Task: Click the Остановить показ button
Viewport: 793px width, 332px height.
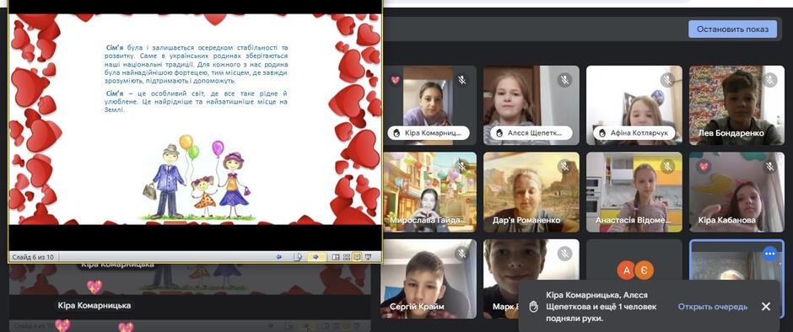Action: [732, 29]
